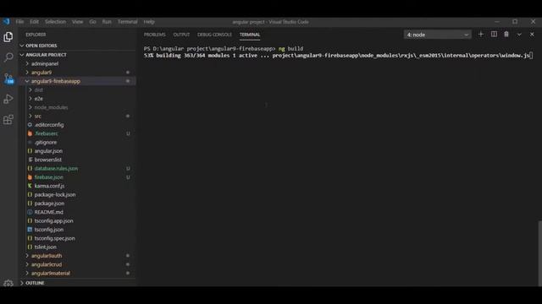Open the Run menu
Viewport: 542px width, 304px height.
click(107, 22)
